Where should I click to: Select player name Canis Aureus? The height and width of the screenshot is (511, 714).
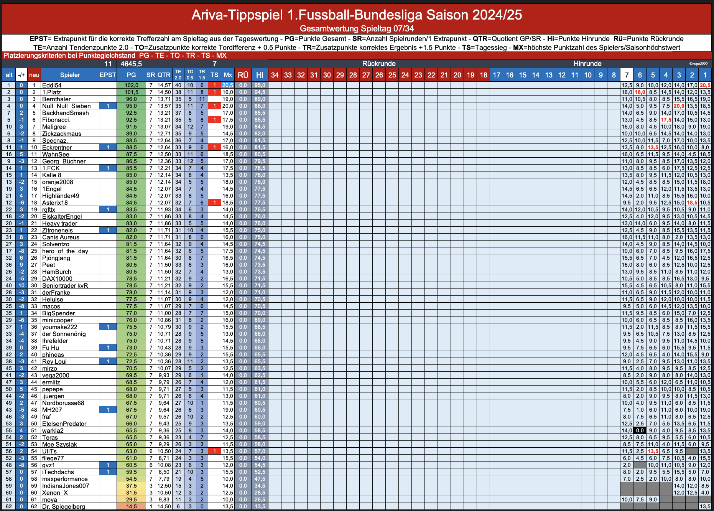(61, 237)
